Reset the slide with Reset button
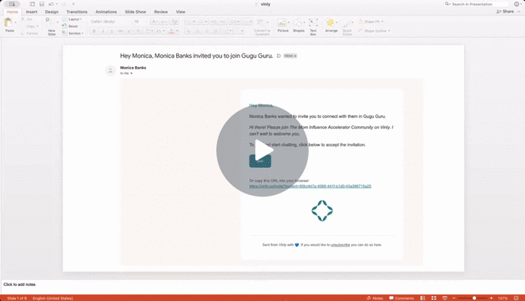 [x=70, y=26]
